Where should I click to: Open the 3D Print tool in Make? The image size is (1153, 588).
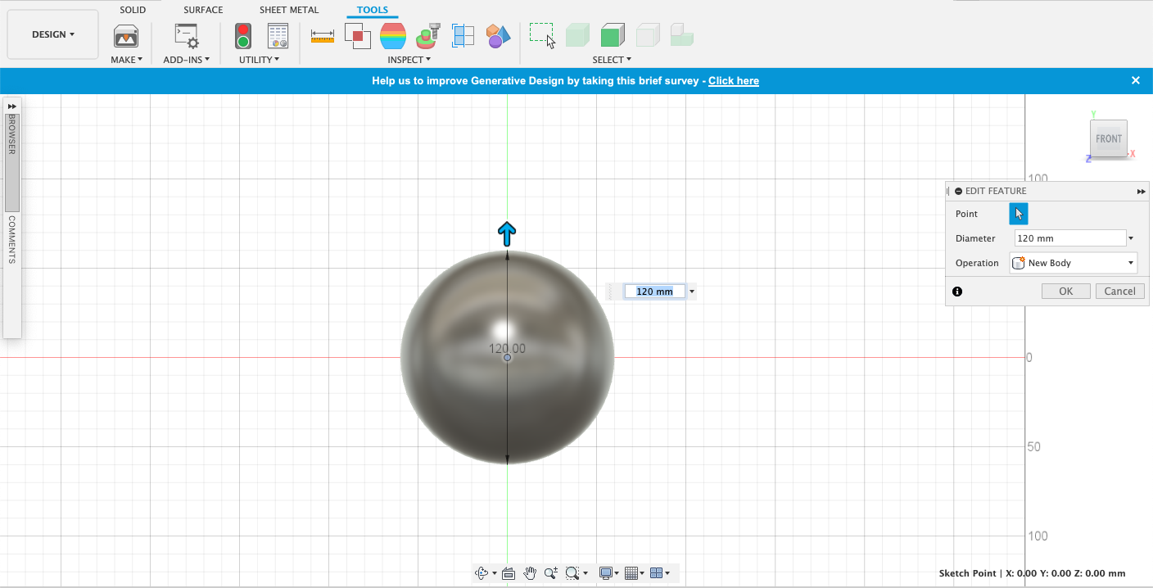(125, 36)
